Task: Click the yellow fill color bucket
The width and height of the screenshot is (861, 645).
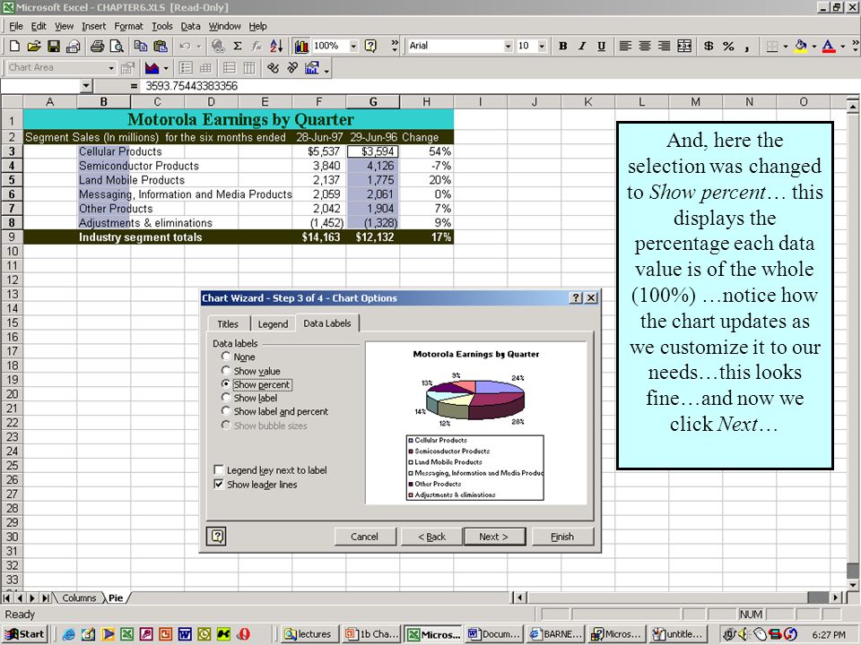Action: point(801,46)
